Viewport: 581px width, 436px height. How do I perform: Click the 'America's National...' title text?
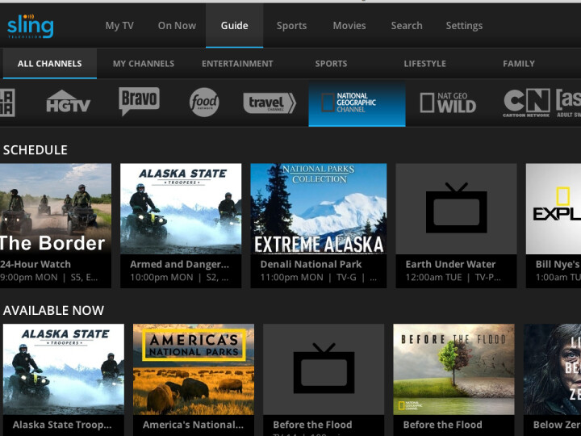point(193,425)
